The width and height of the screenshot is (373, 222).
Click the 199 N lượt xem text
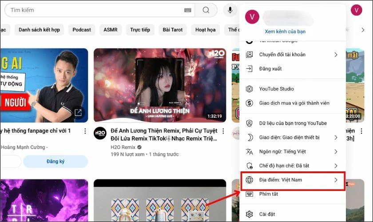coord(127,154)
